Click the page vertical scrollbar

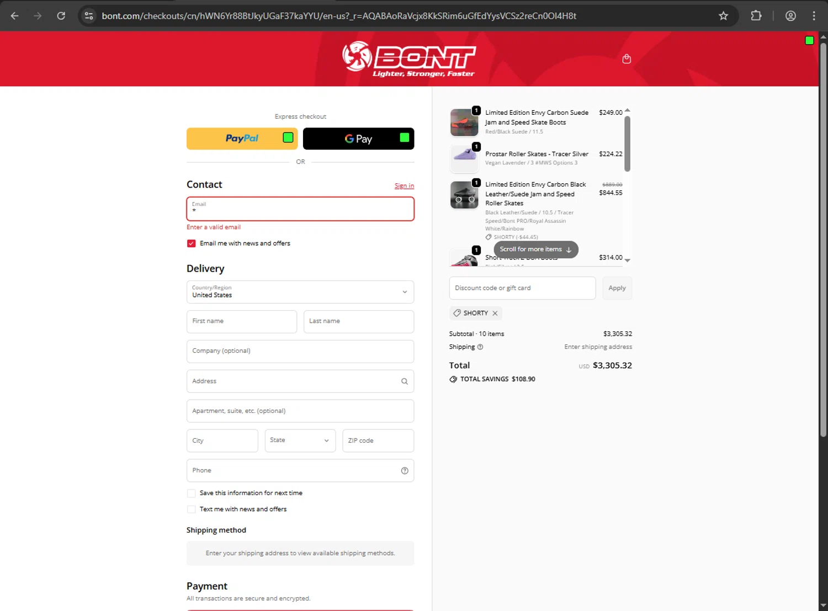coord(823,240)
